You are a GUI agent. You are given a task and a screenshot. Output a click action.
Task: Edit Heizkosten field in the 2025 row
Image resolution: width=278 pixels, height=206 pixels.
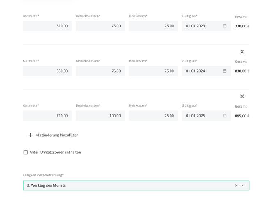tap(153, 116)
